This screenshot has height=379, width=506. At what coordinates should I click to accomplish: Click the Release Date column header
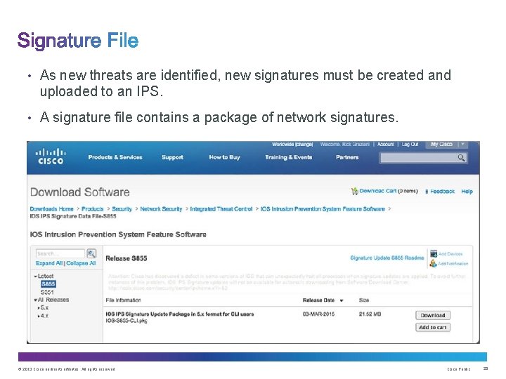coord(318,300)
